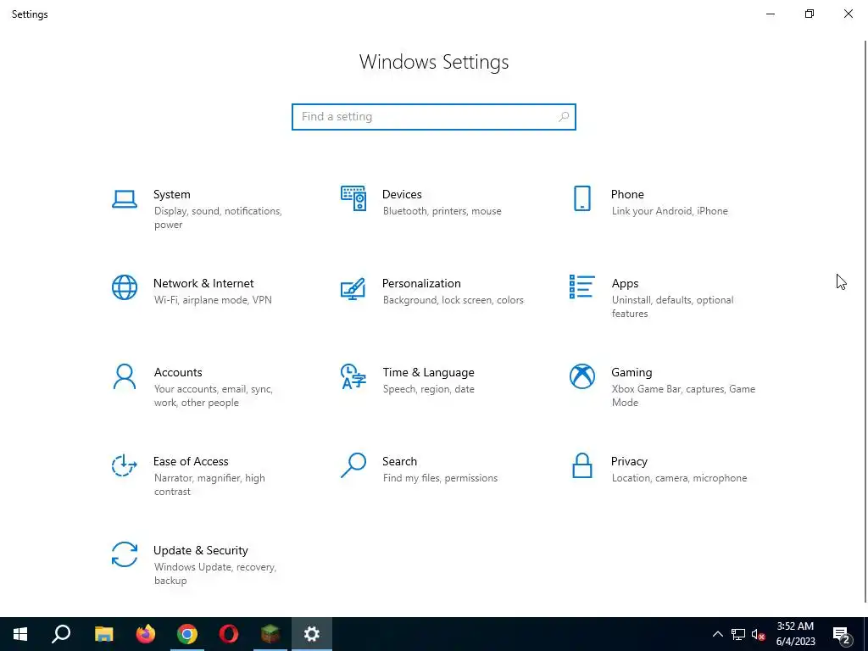Open the Phone settings title
This screenshot has height=651, width=868.
(x=627, y=194)
